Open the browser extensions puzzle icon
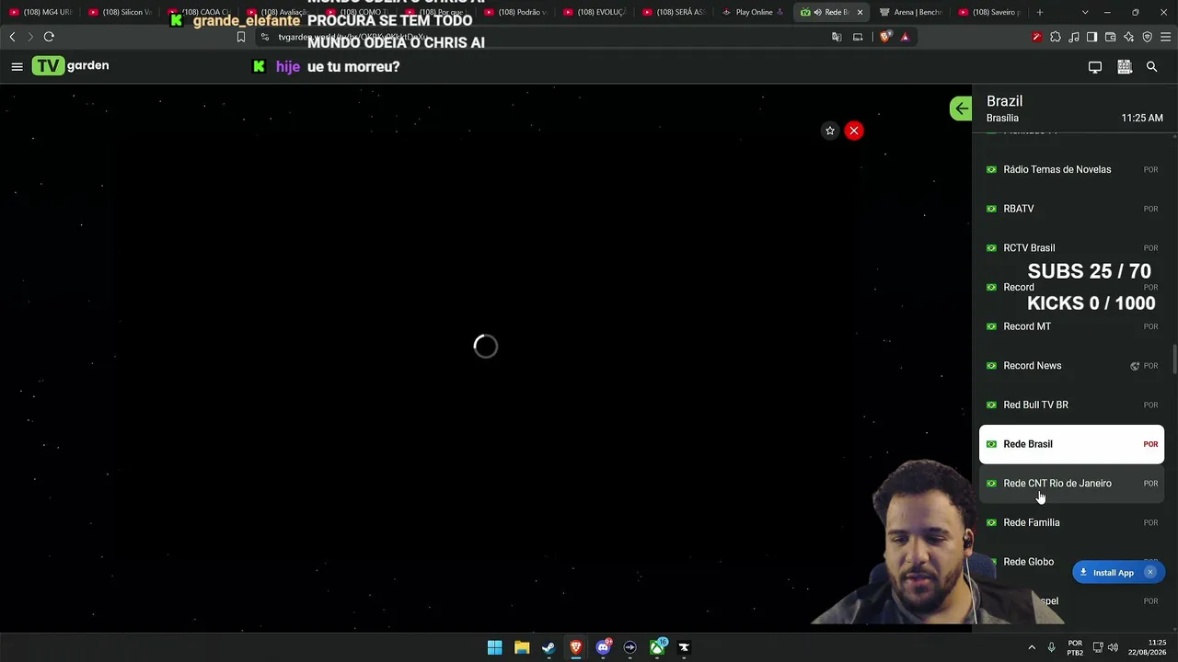Screen dimensions: 1178x662 [1055, 37]
